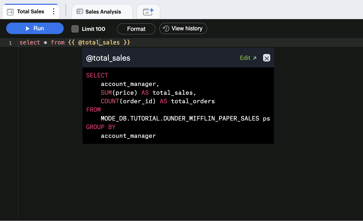
Task: Edit the @total_sales definition
Action: pos(245,57)
